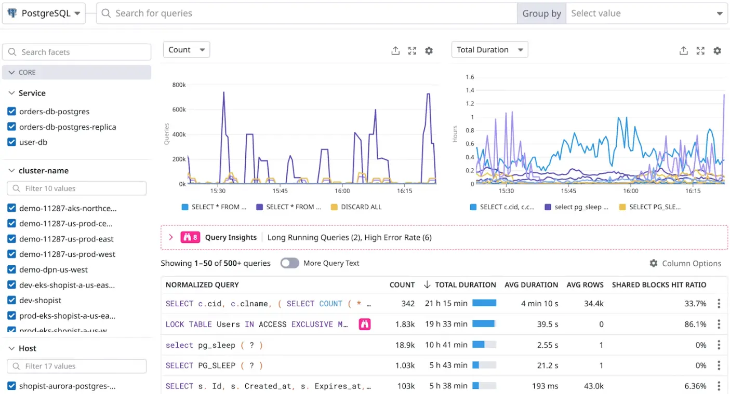This screenshot has height=394, width=730.
Task: Collapse the Service facet section
Action: pos(11,93)
